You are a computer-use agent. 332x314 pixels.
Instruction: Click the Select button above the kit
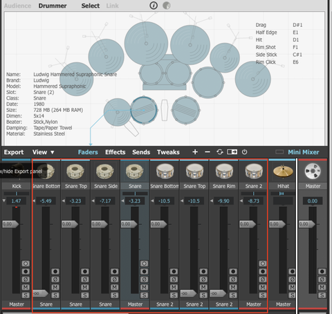91,6
